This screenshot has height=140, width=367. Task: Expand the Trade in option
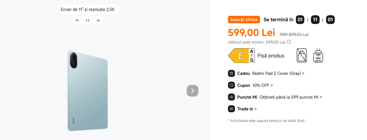(x=247, y=109)
